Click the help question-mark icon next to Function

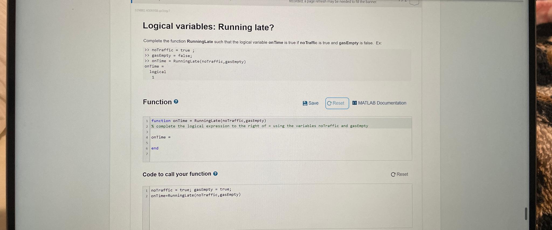(x=175, y=102)
